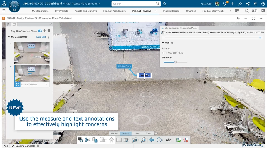This screenshot has width=267, height=150.
Task: Click the Home view icon
Action: point(112,140)
